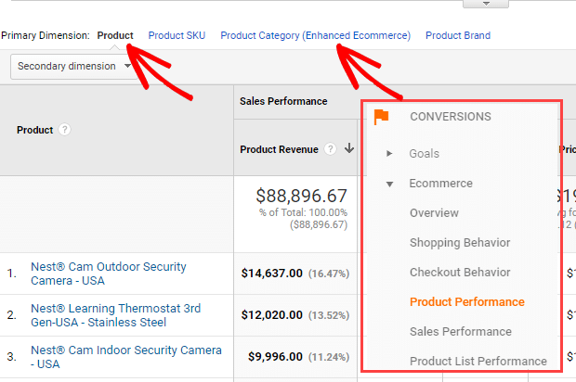The width and height of the screenshot is (576, 382).
Task: Open the Shopping Behavior report
Action: click(x=460, y=243)
